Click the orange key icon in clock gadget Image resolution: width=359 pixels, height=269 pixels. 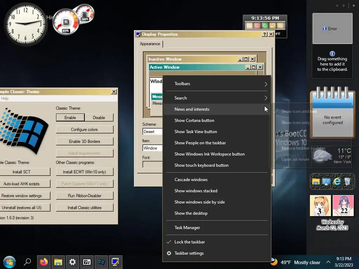(272, 25)
